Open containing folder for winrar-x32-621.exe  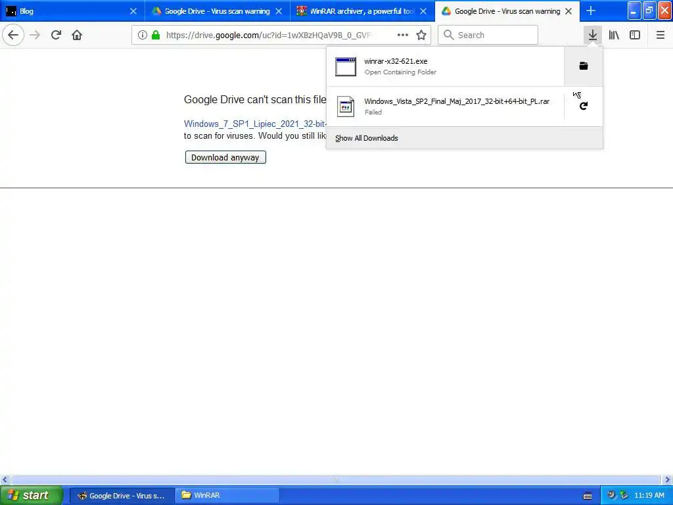pyautogui.click(x=584, y=66)
